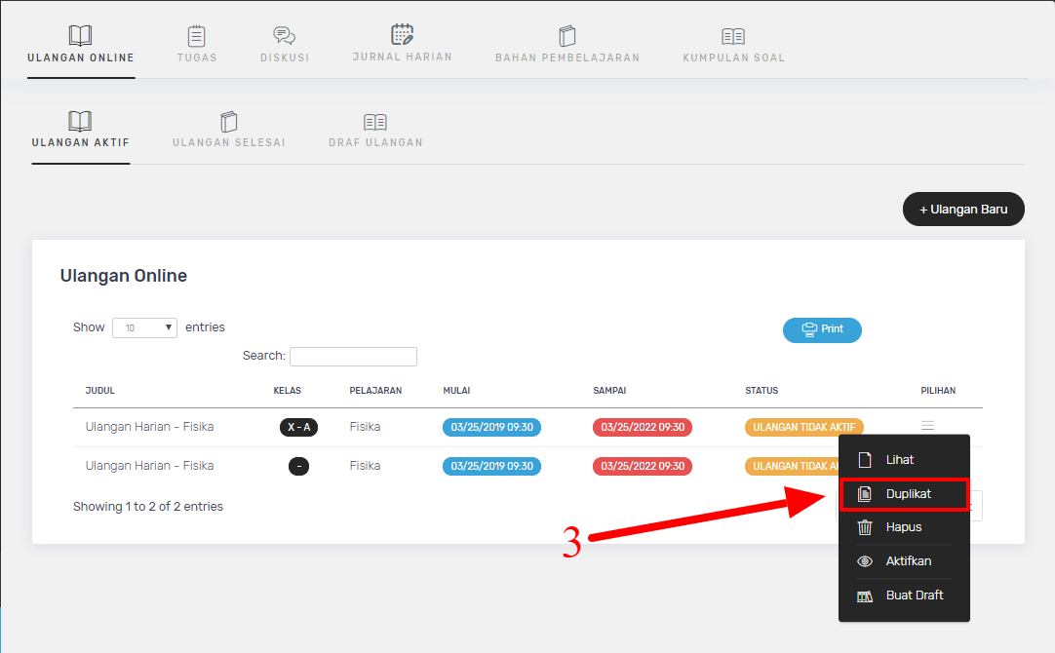Click the Print button

pyautogui.click(x=822, y=329)
